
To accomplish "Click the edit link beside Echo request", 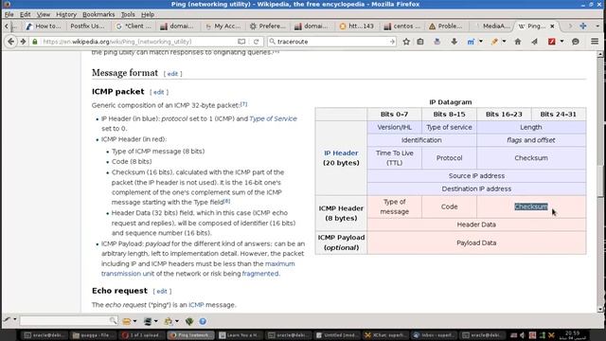I will pos(162,291).
